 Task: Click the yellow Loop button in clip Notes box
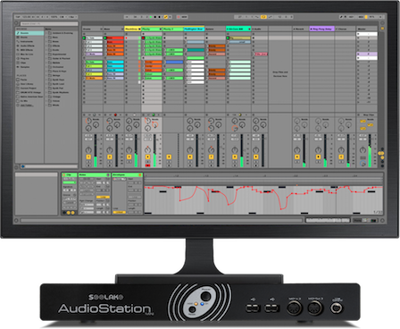click(x=103, y=197)
